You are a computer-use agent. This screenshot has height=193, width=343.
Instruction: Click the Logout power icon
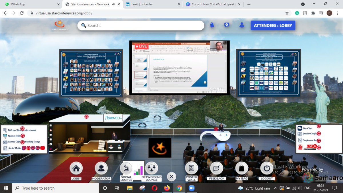click(x=267, y=168)
